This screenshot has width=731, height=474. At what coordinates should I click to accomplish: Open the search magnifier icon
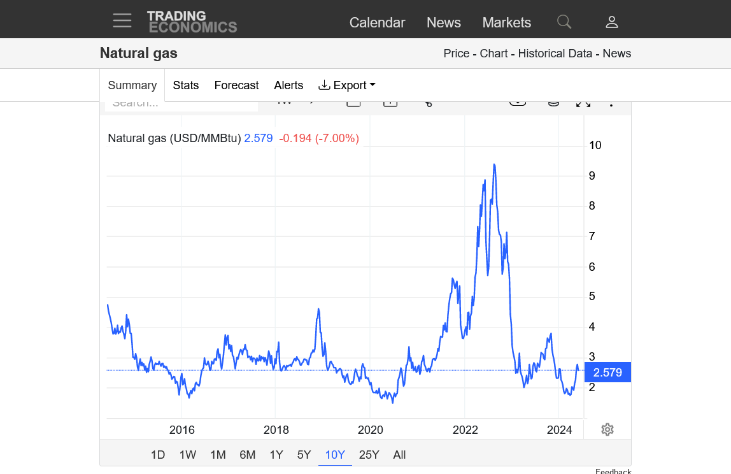[x=564, y=22]
